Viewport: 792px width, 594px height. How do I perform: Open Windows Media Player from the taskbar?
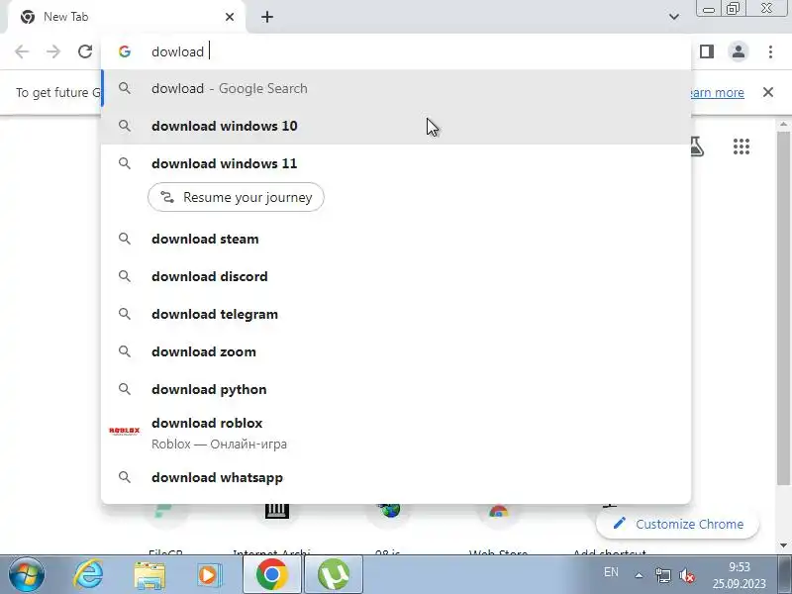(208, 574)
